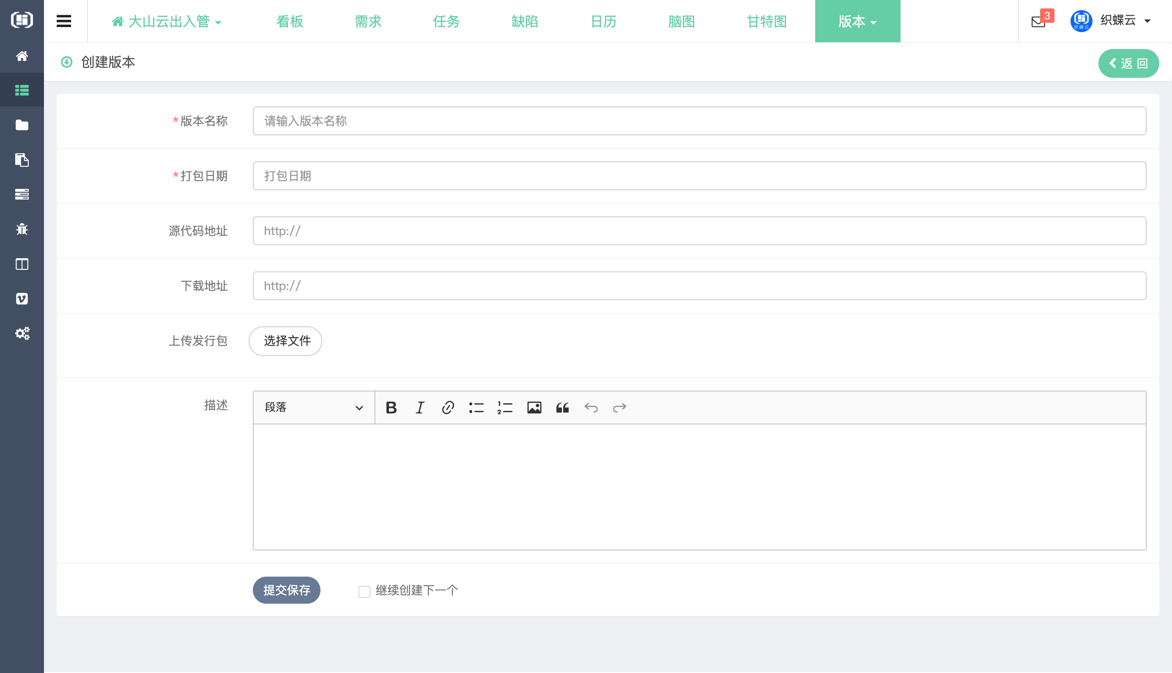The width and height of the screenshot is (1172, 673).
Task: Focus the 版本名称 input field
Action: (x=699, y=121)
